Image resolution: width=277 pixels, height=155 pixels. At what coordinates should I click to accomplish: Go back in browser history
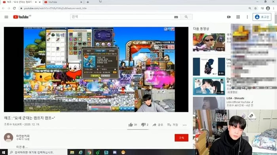(3, 8)
